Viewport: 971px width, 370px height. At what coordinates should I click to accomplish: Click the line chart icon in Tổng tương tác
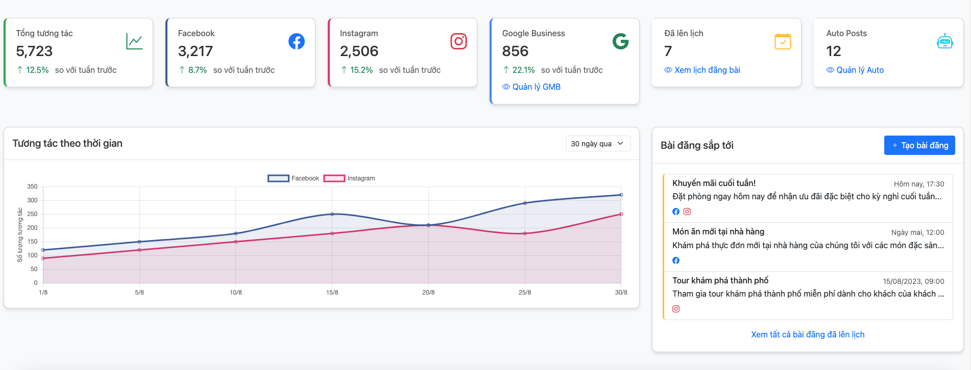[x=134, y=41]
